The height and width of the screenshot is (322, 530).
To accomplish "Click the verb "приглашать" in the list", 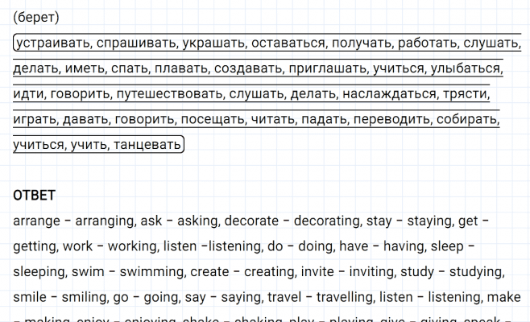I will click(x=327, y=68).
